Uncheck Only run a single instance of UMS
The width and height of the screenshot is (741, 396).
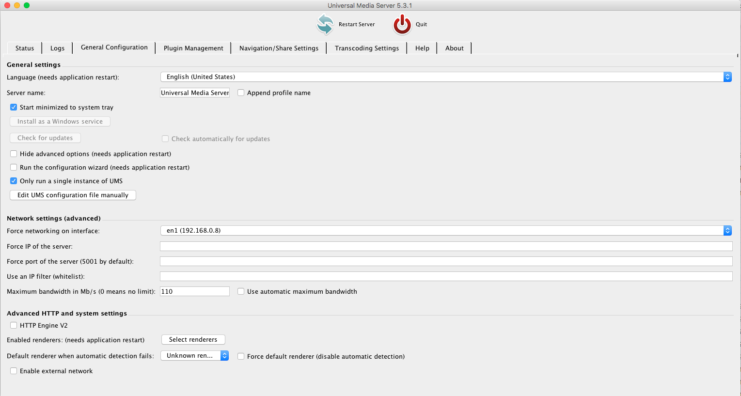(x=14, y=181)
